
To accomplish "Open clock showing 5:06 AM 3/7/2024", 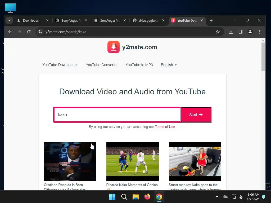I will 253,197.
